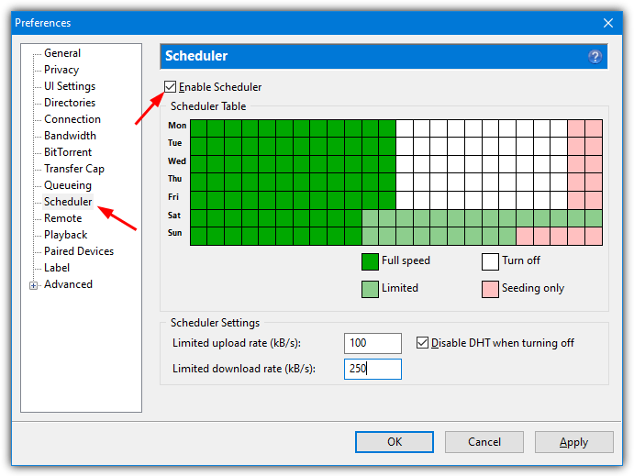Click the Wed row label
Viewport: 634px width, 476px height.
[177, 161]
